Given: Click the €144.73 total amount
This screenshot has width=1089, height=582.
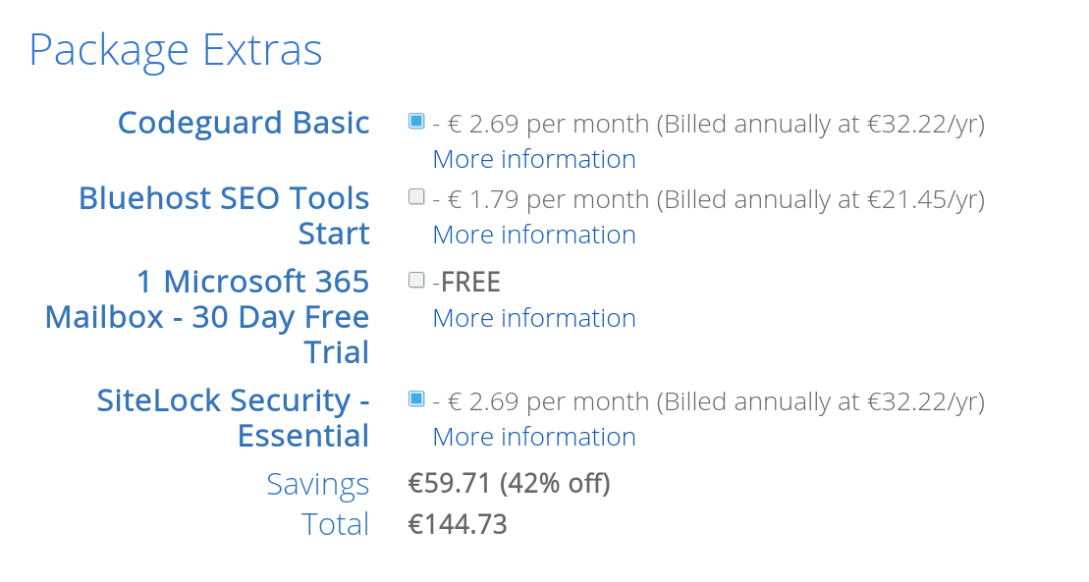Looking at the screenshot, I should click(458, 524).
